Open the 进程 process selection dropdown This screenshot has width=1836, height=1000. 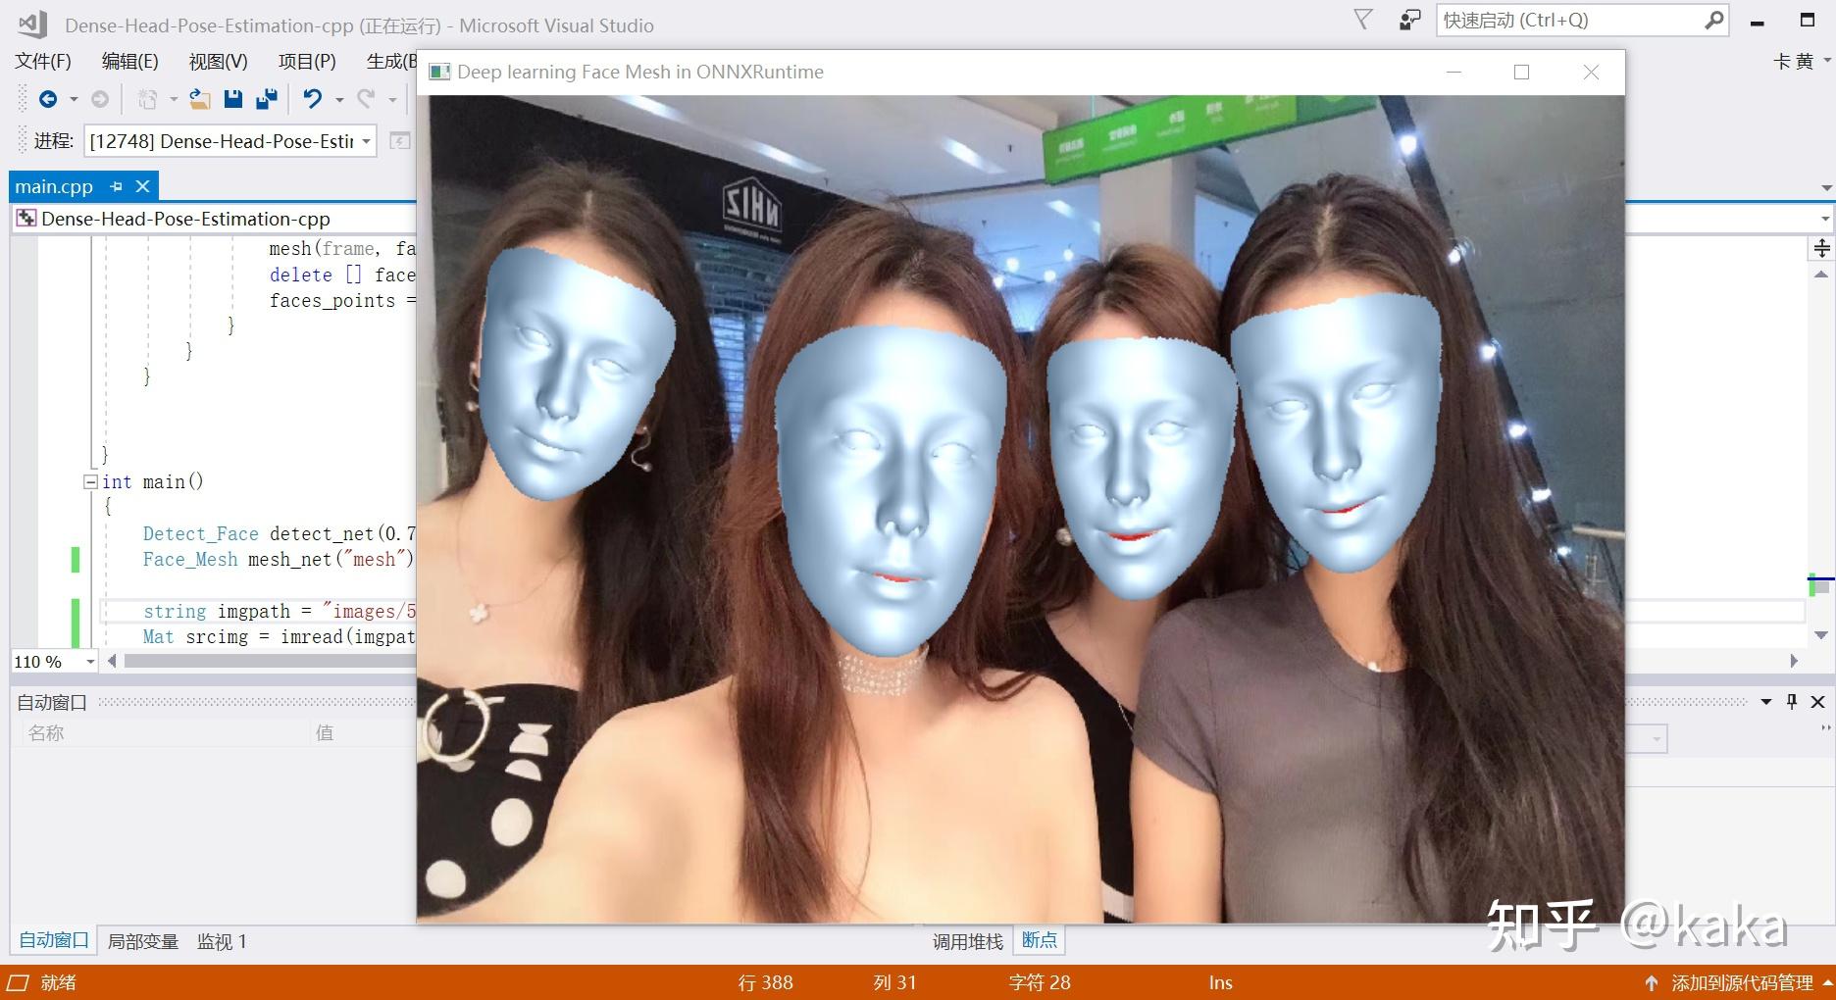click(364, 141)
